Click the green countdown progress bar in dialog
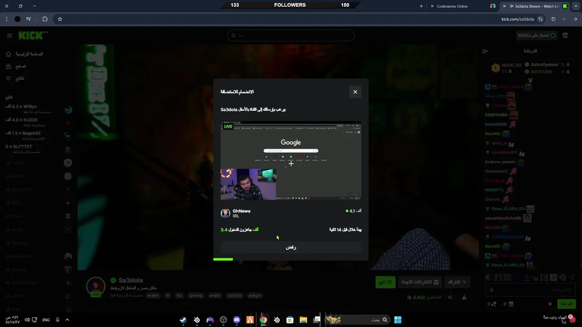This screenshot has width=582, height=327. click(x=223, y=259)
